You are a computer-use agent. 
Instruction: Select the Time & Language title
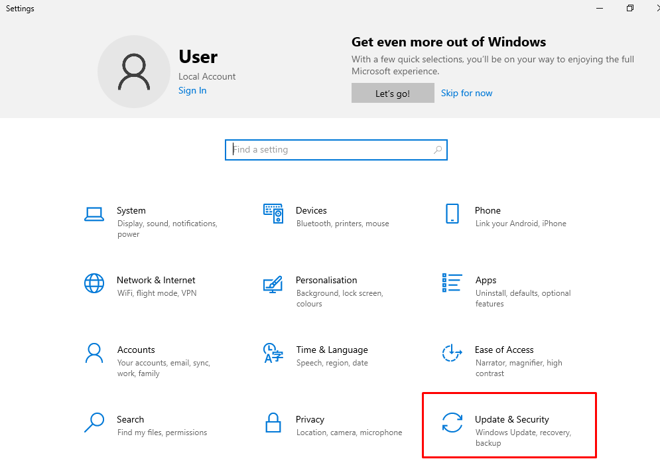coord(332,350)
